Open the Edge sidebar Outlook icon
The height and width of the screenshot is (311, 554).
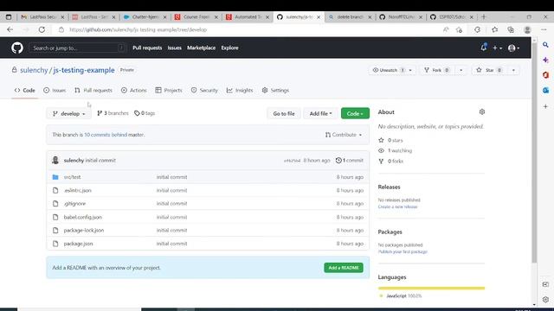click(545, 90)
